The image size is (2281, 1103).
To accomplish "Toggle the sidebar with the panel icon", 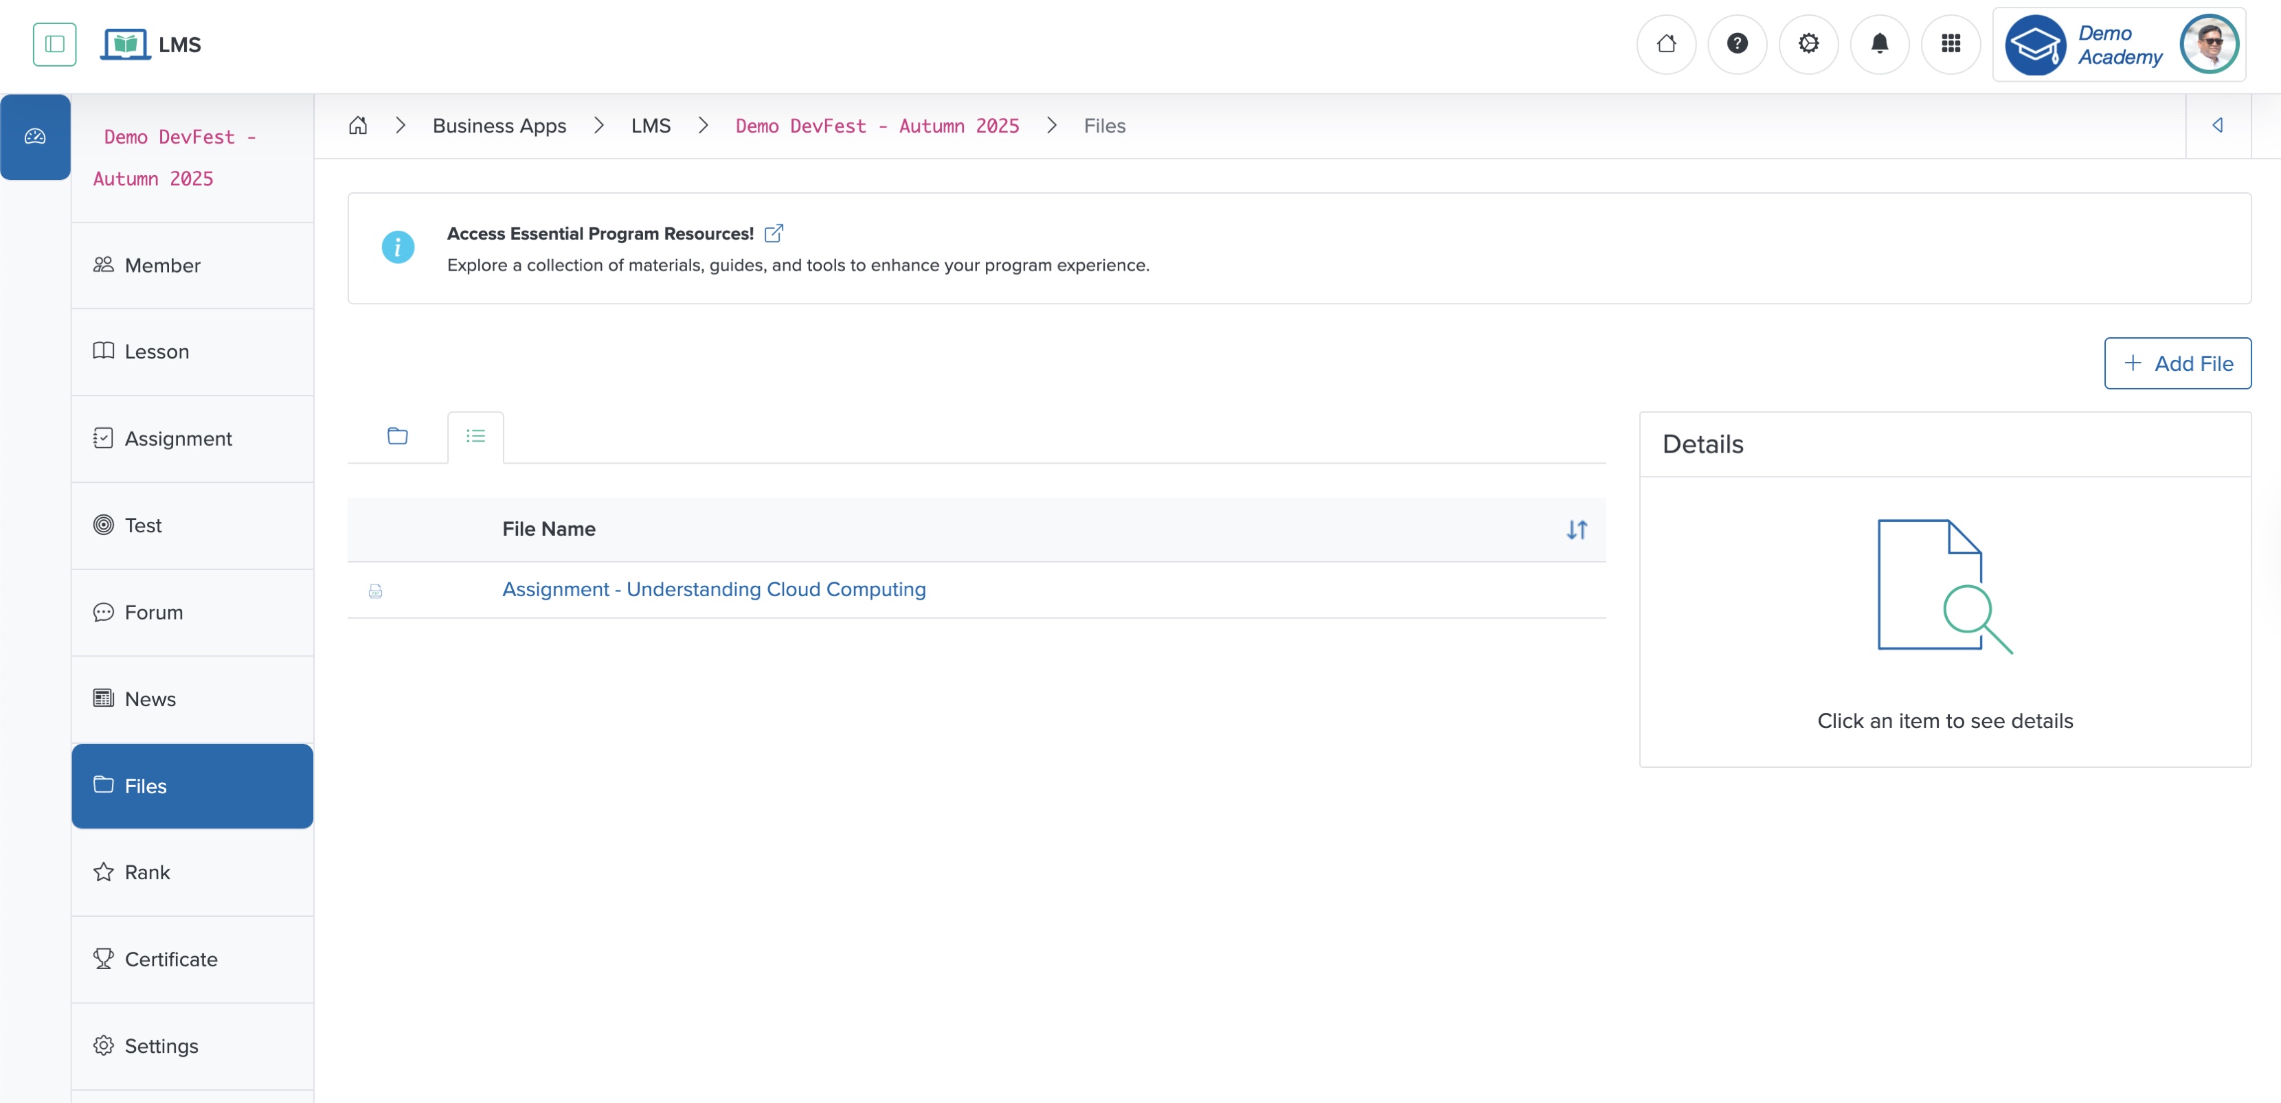I will [x=54, y=44].
